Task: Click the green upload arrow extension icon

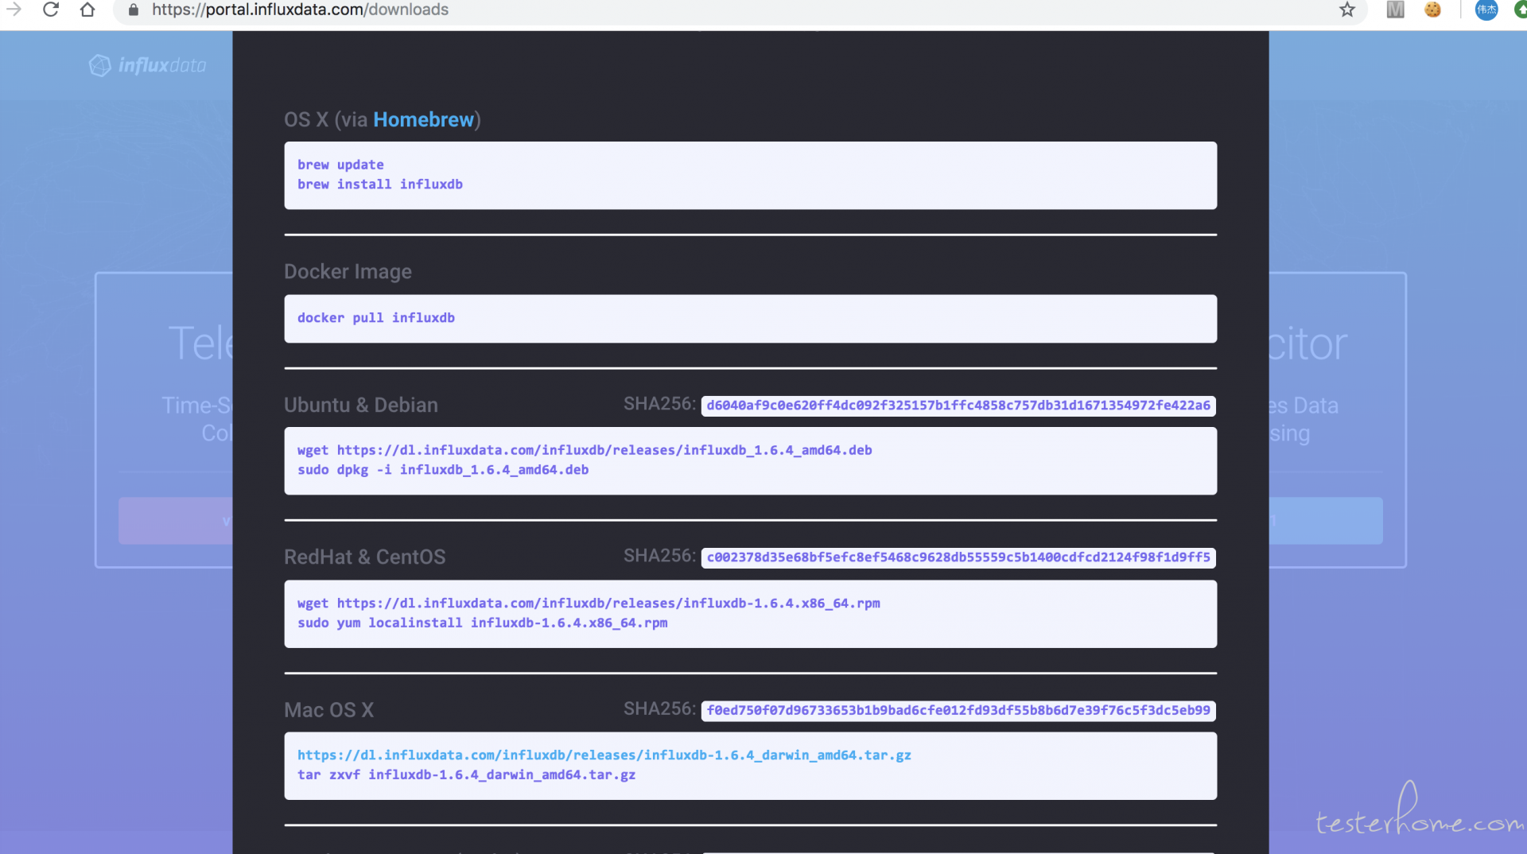Action: pyautogui.click(x=1520, y=10)
